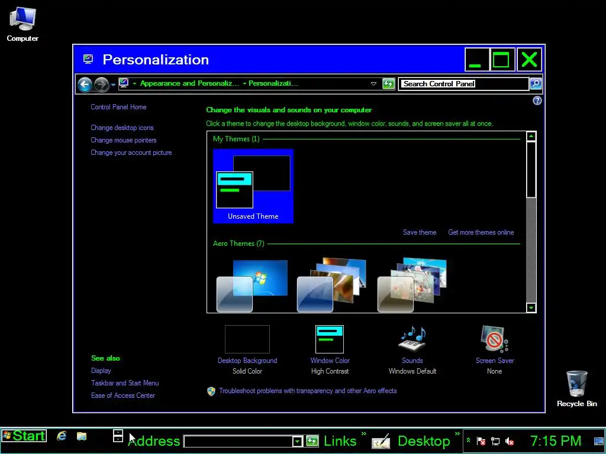This screenshot has width=606, height=454.
Task: Click the muted volume tray icon
Action: pos(510,441)
